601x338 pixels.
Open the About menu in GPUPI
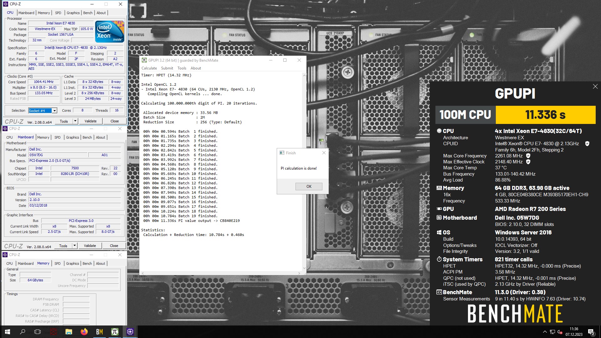click(196, 68)
